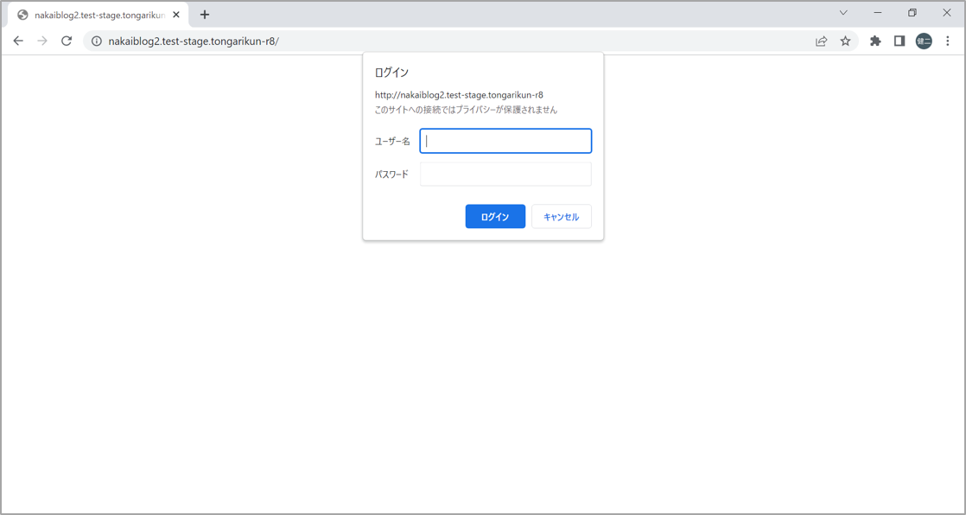Close the nakaiblog2 tab
The width and height of the screenshot is (966, 515).
click(x=176, y=15)
